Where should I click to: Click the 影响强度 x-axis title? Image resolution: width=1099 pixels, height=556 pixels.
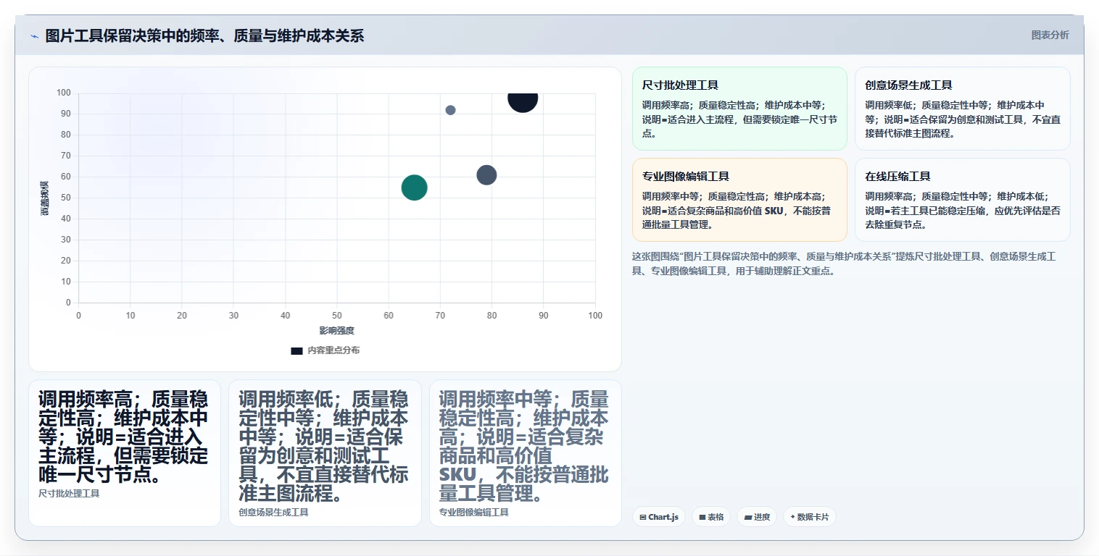point(336,331)
